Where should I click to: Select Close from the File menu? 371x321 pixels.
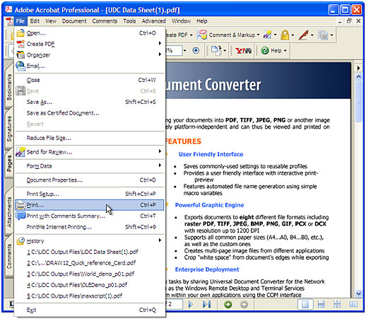(x=90, y=80)
